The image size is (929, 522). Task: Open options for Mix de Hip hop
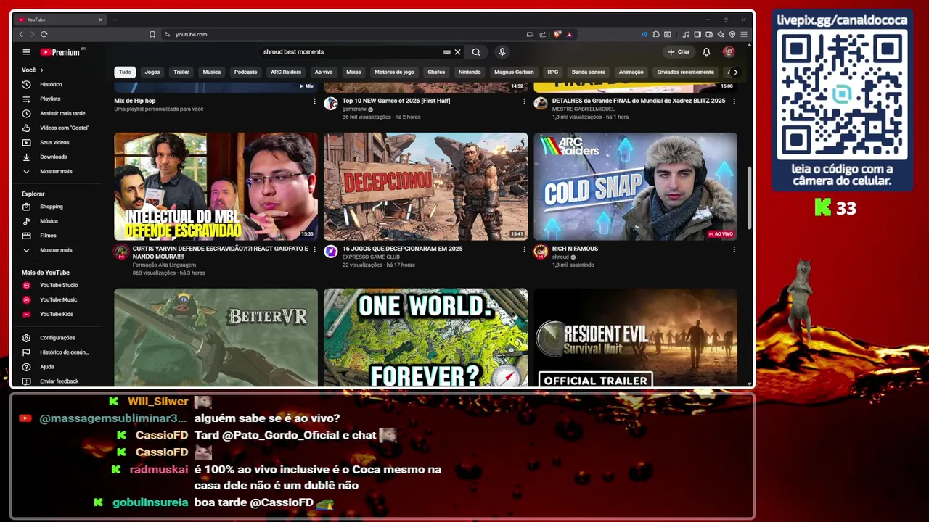[314, 101]
